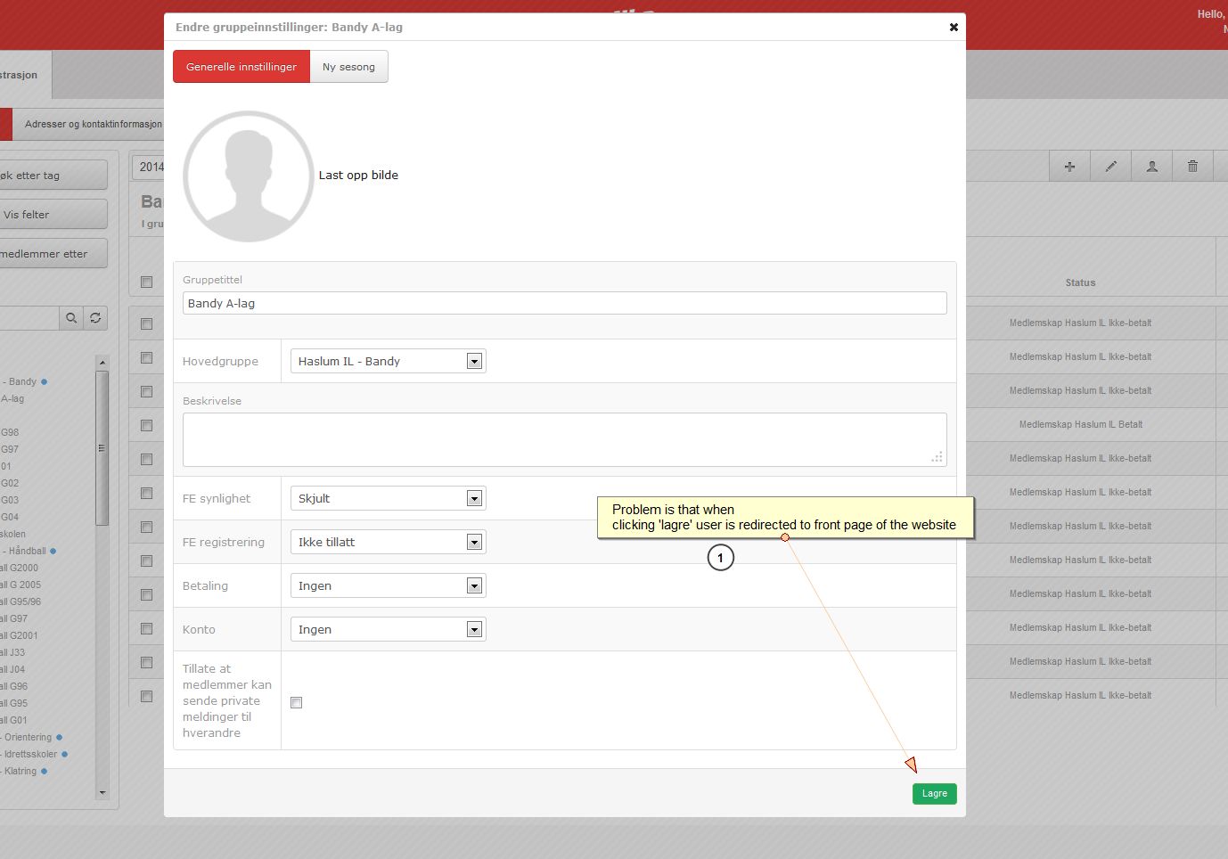Click the pencil edit icon
The height and width of the screenshot is (859, 1228).
[1110, 167]
